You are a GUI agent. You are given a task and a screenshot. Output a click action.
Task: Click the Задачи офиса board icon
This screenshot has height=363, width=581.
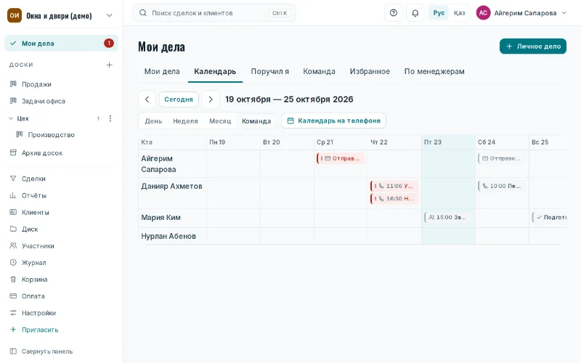(x=13, y=101)
